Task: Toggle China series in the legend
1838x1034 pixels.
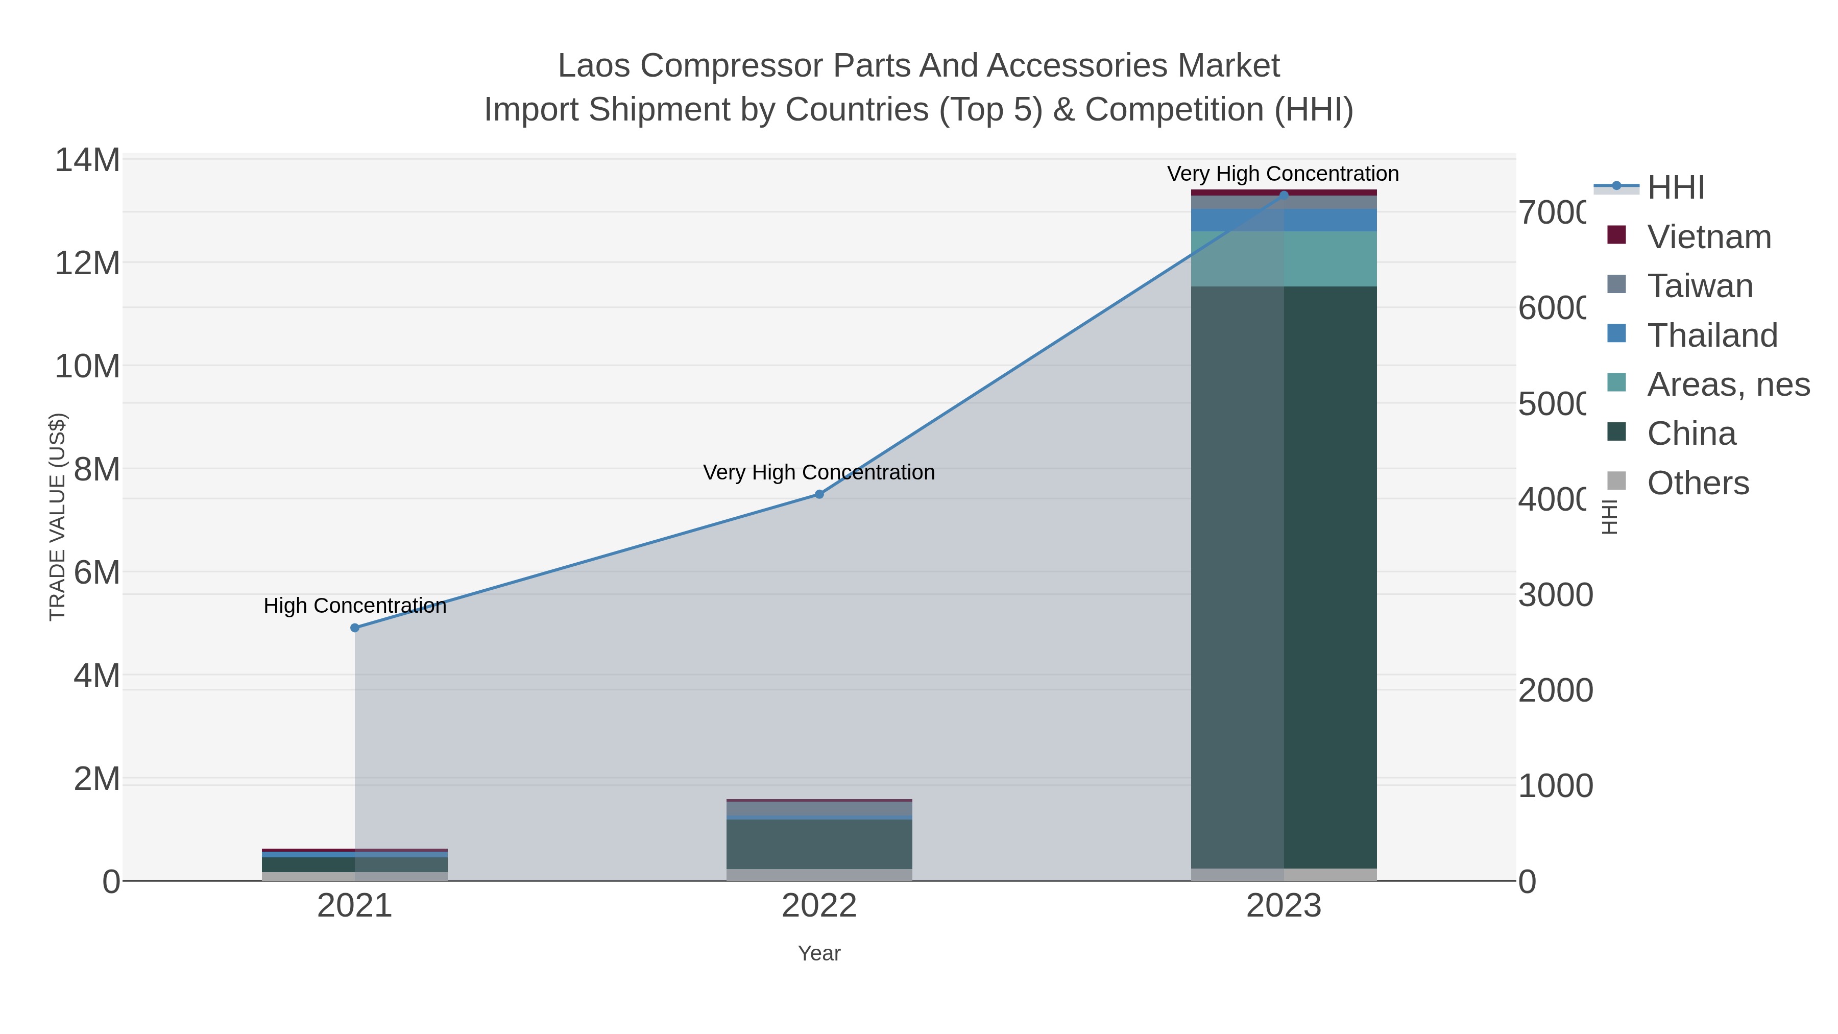Action: pos(1672,434)
